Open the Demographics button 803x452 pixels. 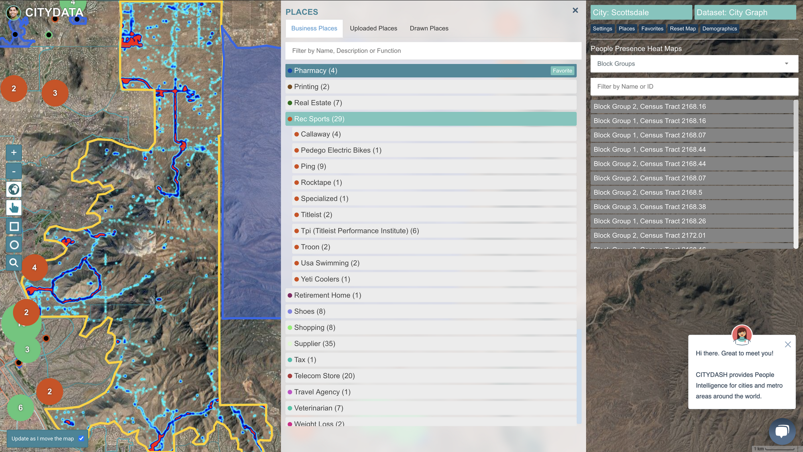pyautogui.click(x=719, y=28)
